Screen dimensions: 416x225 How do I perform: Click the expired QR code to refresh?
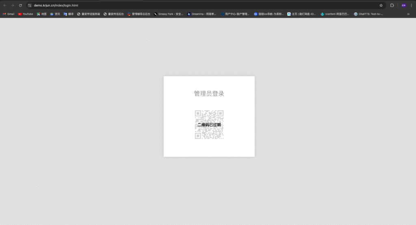209,125
